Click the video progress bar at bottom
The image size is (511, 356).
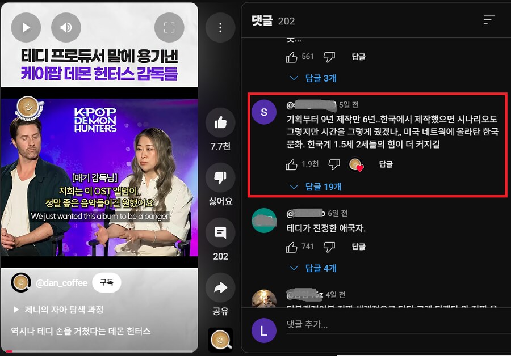pos(99,351)
